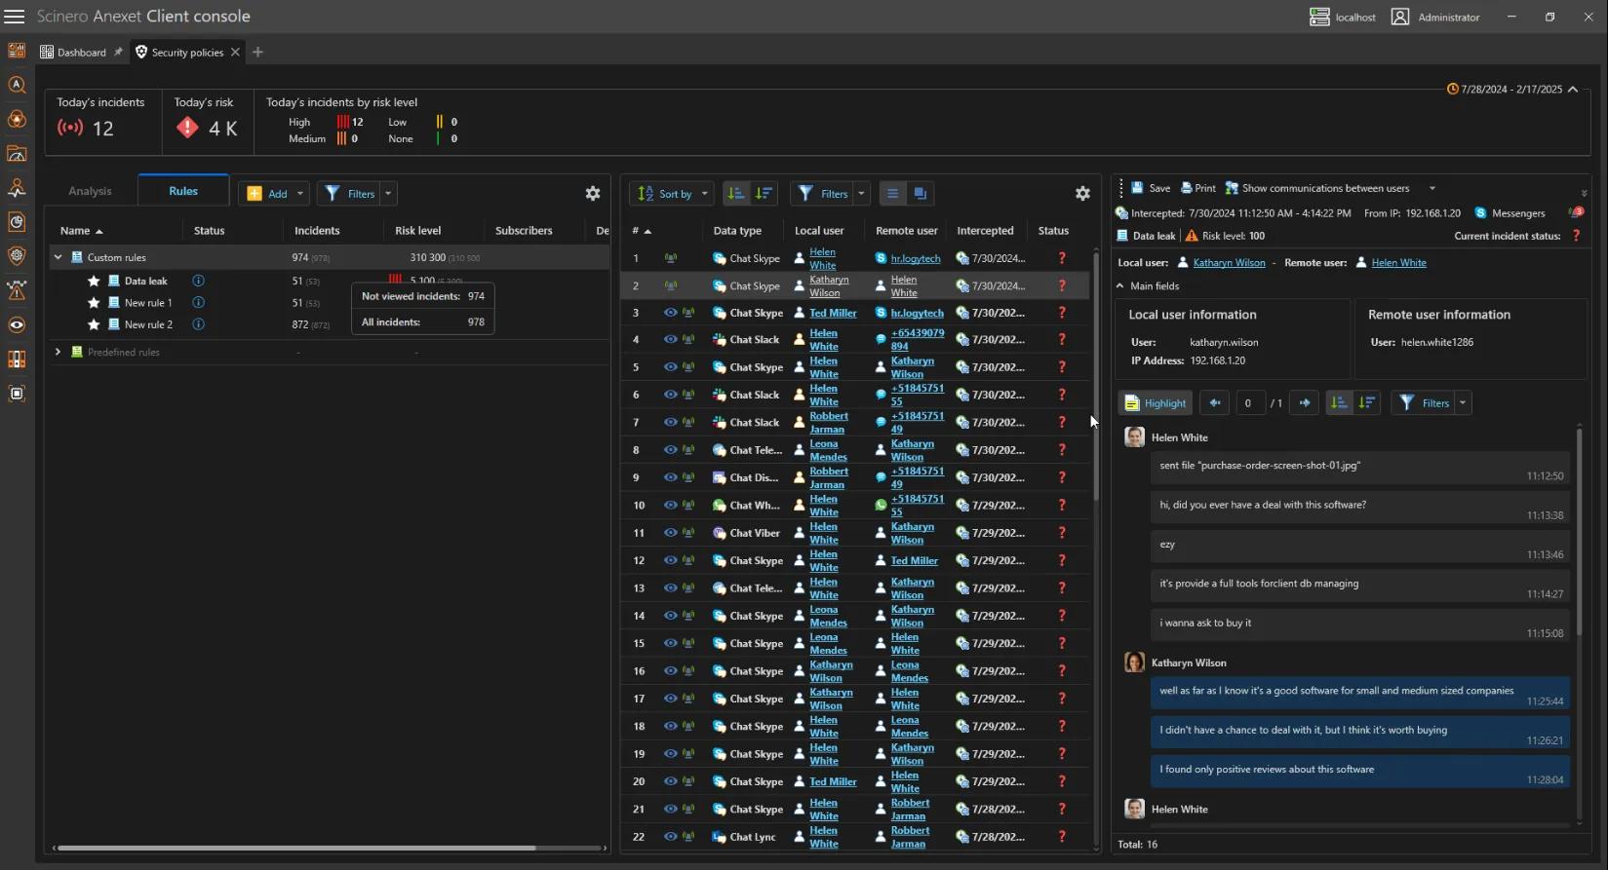
Task: Open rules panel settings gear
Action: click(593, 193)
